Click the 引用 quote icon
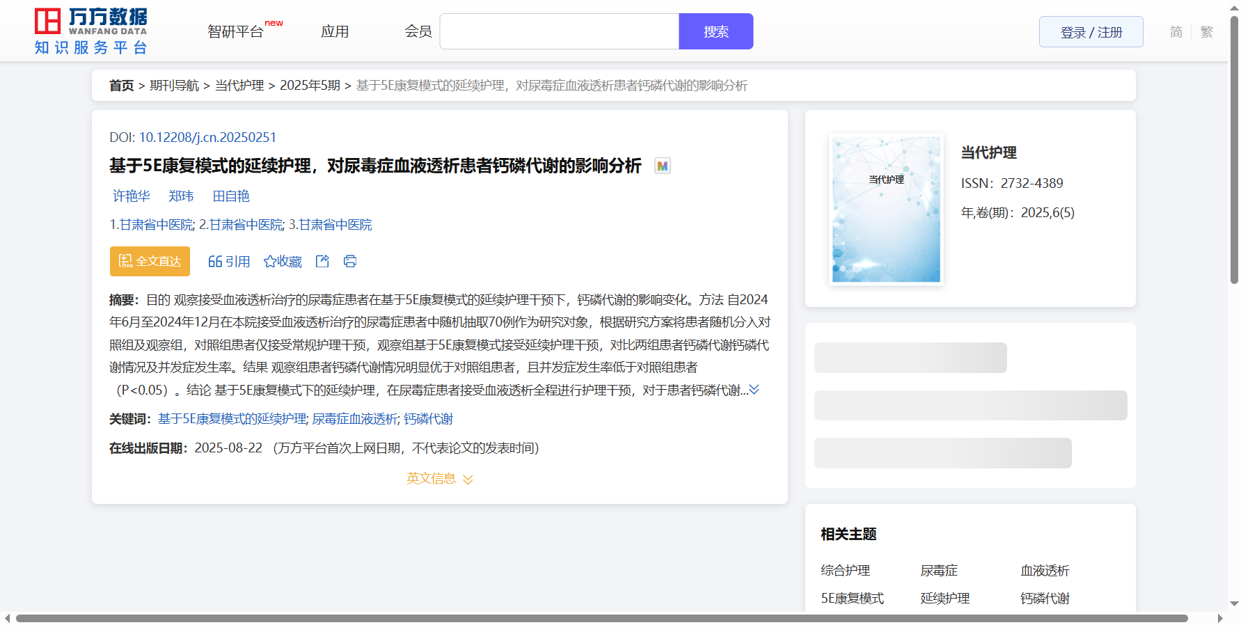This screenshot has width=1241, height=625. [x=215, y=262]
